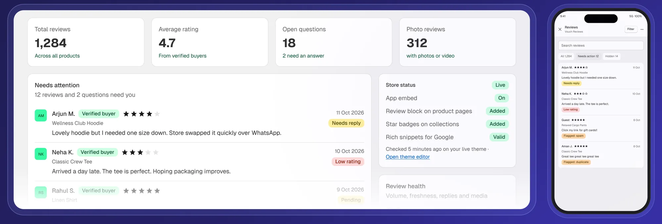Click the Pending badge on Rahul's review
662x224 pixels.
point(351,200)
